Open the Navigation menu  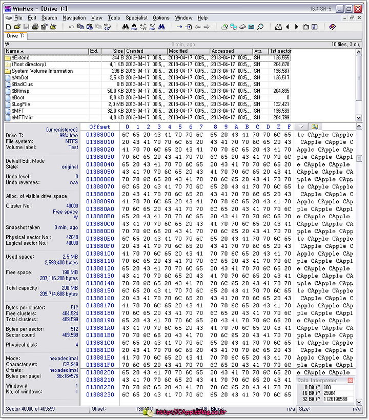click(74, 18)
